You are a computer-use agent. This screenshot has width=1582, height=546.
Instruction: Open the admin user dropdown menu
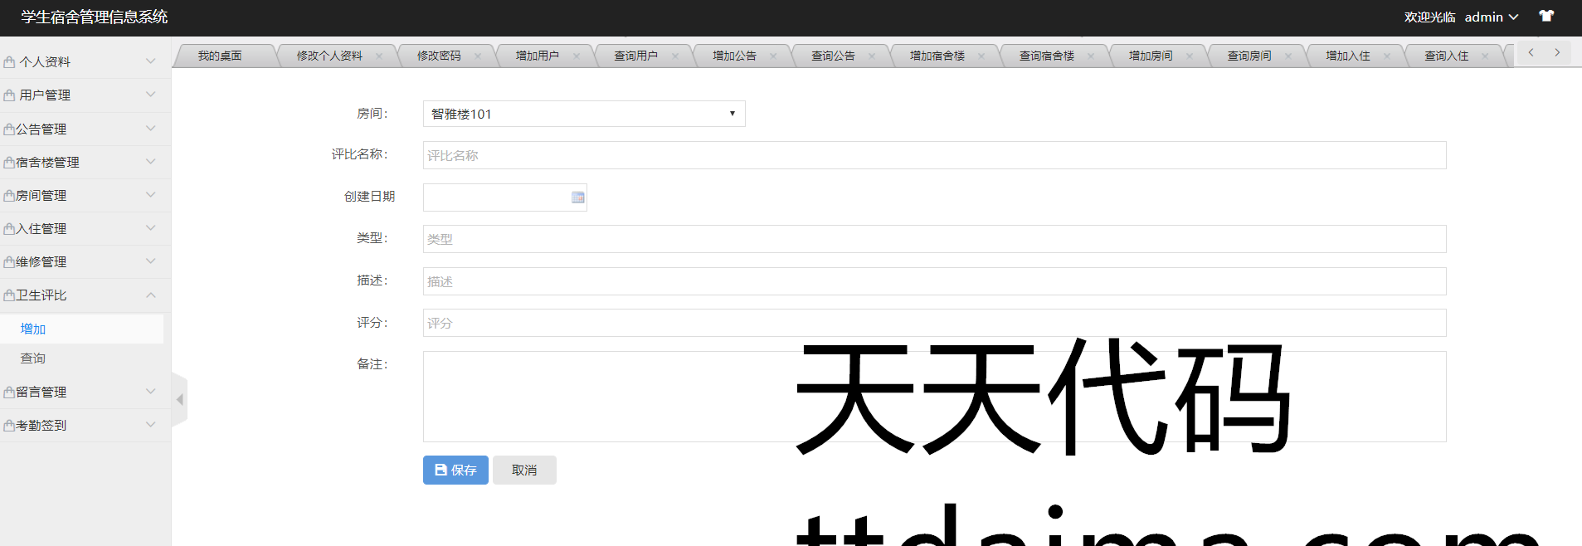(x=1491, y=17)
